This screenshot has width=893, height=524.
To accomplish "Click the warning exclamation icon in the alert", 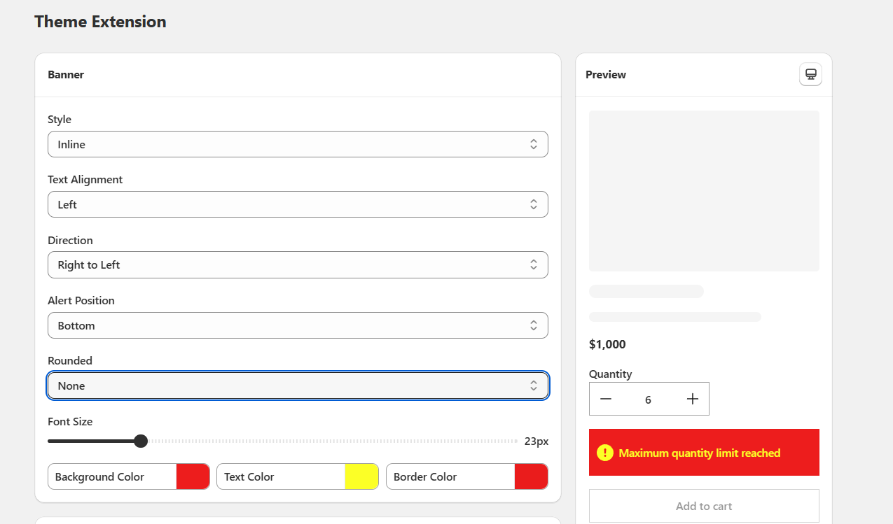I will tap(607, 453).
